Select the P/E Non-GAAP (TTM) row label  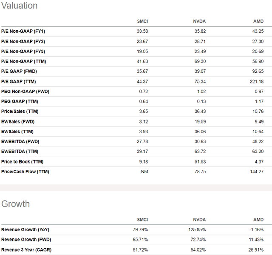coord(24,61)
